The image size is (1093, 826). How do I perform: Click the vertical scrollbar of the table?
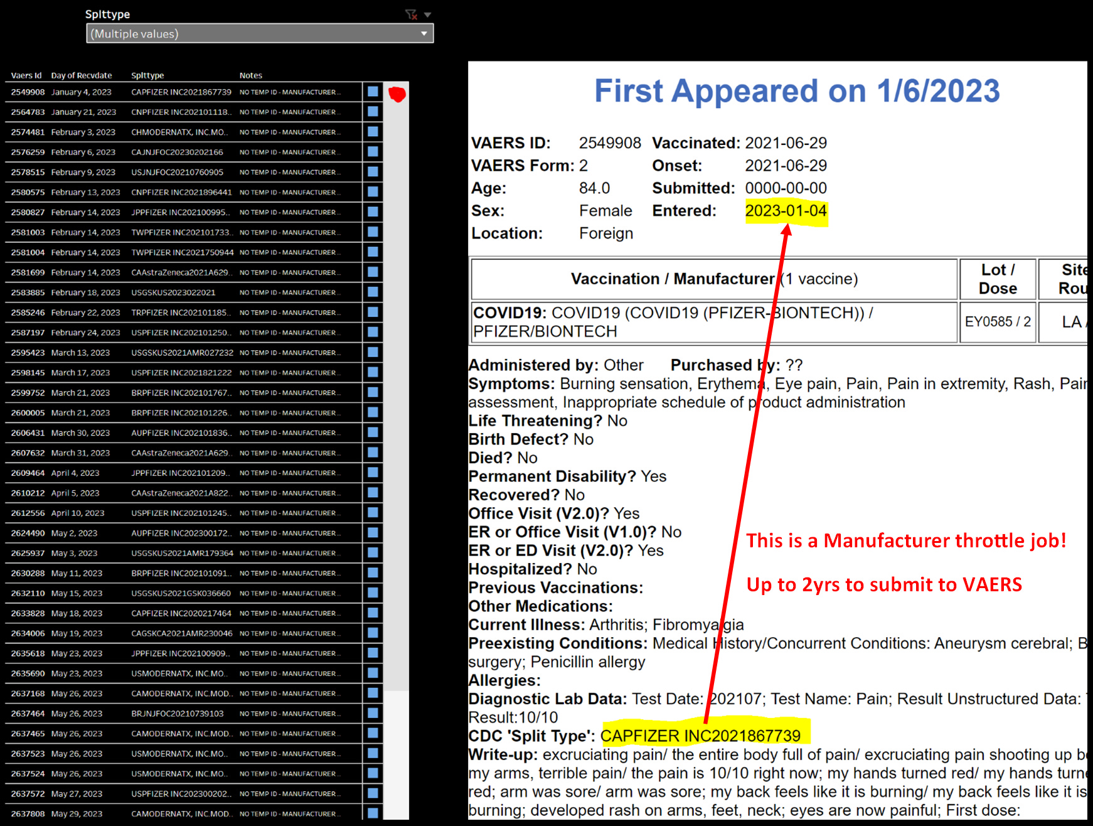click(x=397, y=386)
